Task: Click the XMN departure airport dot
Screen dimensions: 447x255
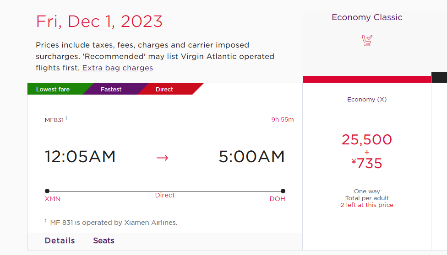Action: [x=47, y=191]
